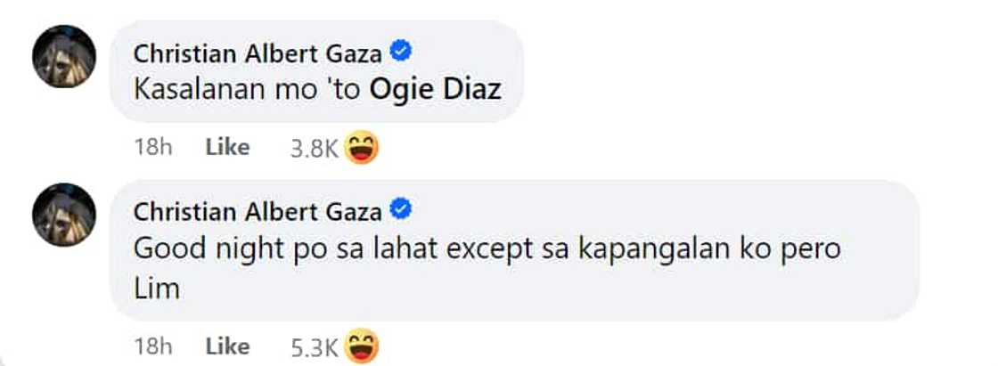Click the haha emoji next to 5.3K
This screenshot has width=998, height=366.
click(x=362, y=346)
